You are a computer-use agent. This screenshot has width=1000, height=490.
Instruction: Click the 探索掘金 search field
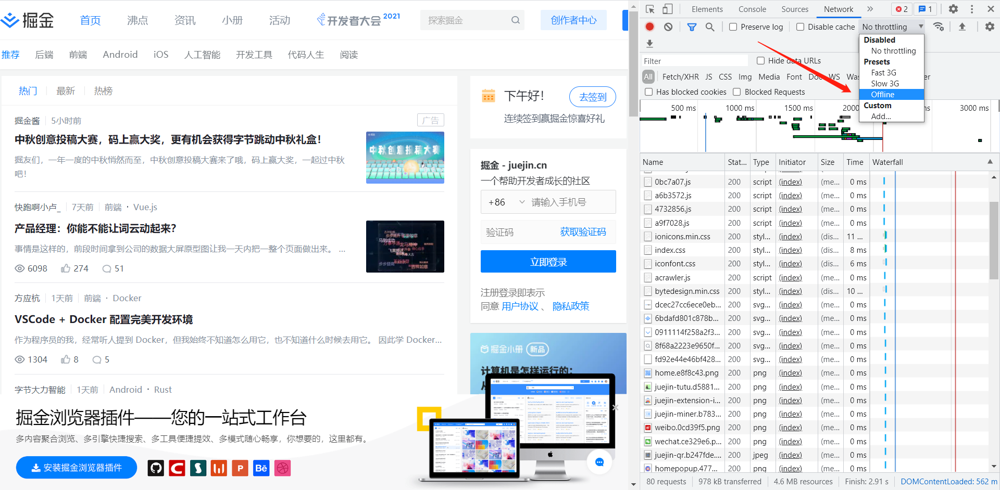(x=469, y=20)
